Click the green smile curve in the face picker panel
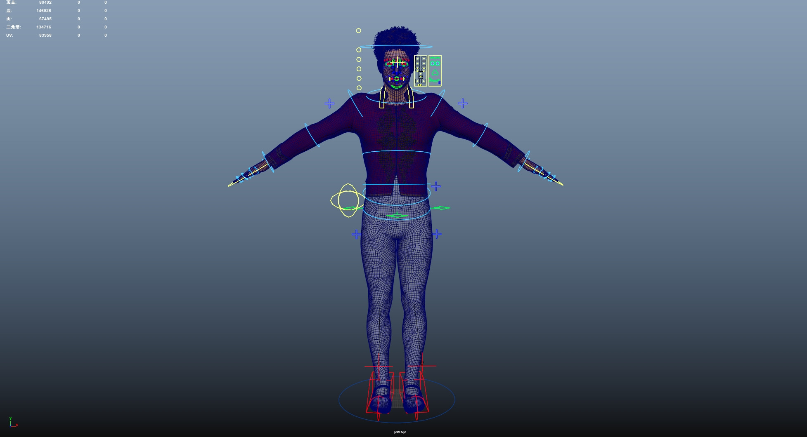Viewport: 807px width, 437px height. tap(434, 80)
